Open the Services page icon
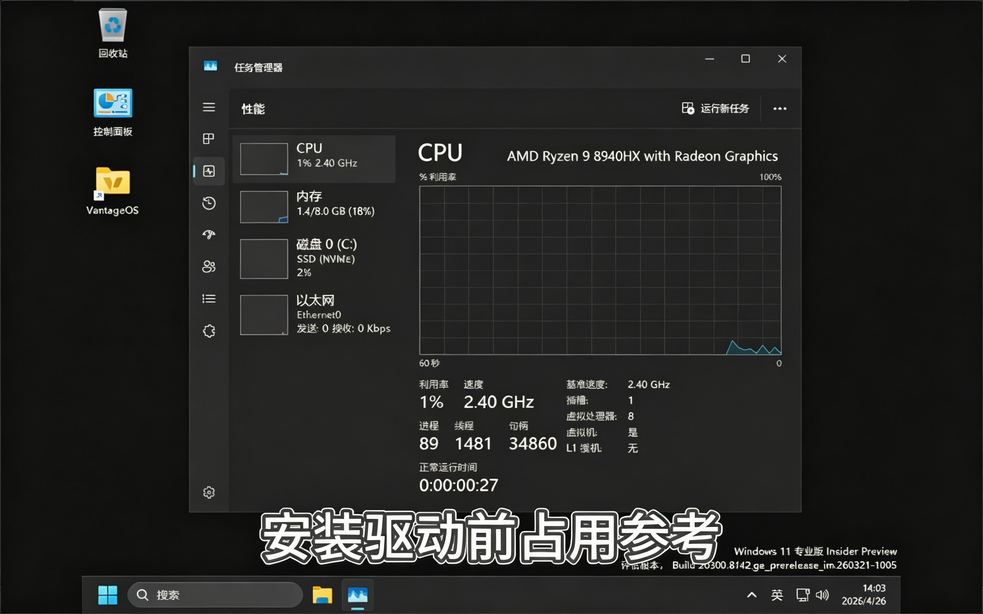 [x=209, y=331]
